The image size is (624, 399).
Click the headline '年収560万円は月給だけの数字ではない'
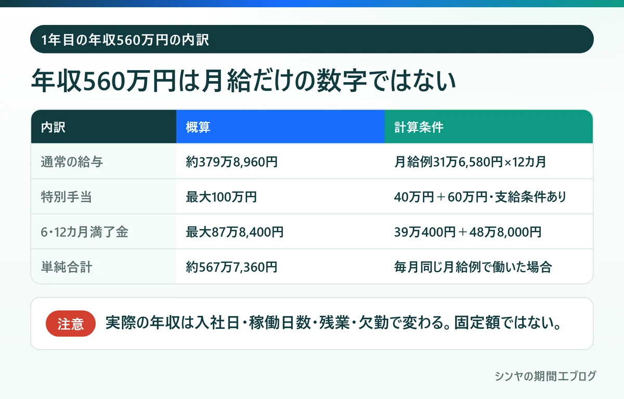(x=243, y=81)
